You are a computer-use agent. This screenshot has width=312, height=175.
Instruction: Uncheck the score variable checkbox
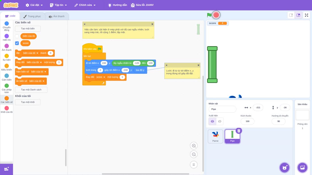[x=17, y=43]
